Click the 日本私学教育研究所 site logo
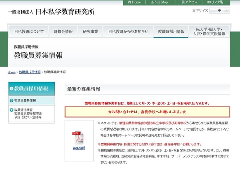240x171 pixels. [x=51, y=12]
